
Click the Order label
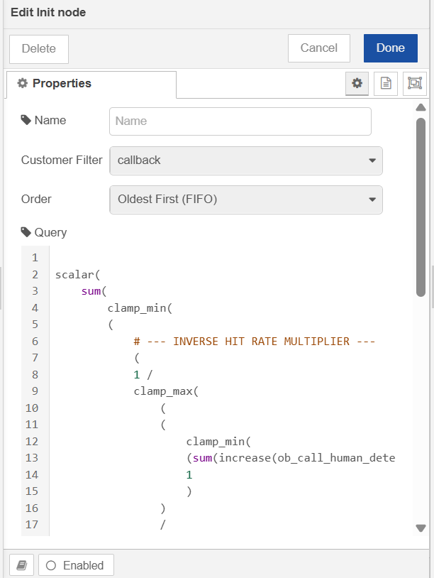coord(36,199)
